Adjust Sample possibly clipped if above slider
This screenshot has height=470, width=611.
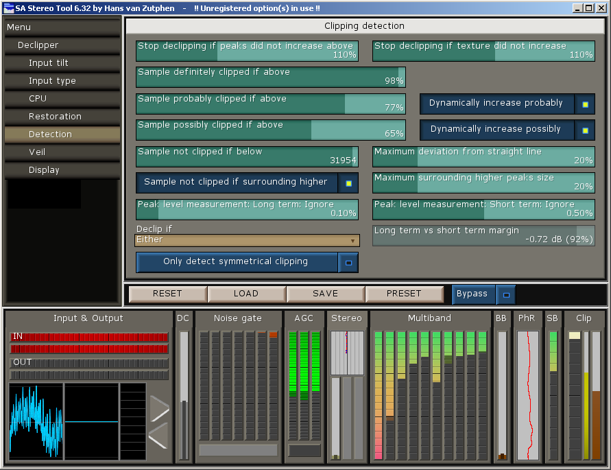click(x=271, y=130)
